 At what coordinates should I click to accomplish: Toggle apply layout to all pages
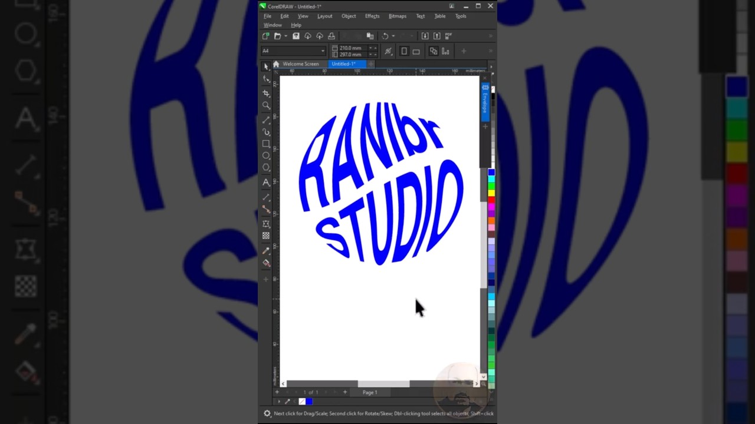click(x=434, y=51)
